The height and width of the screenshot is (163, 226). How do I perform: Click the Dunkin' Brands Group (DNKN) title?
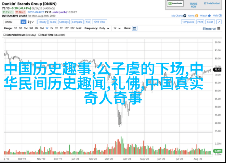coord(29,4)
